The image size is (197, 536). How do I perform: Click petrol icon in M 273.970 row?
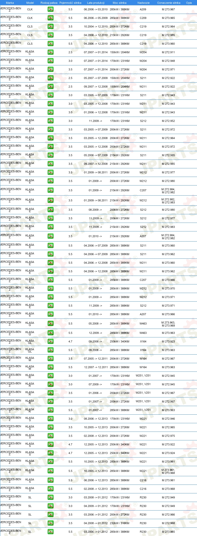(50, 288)
